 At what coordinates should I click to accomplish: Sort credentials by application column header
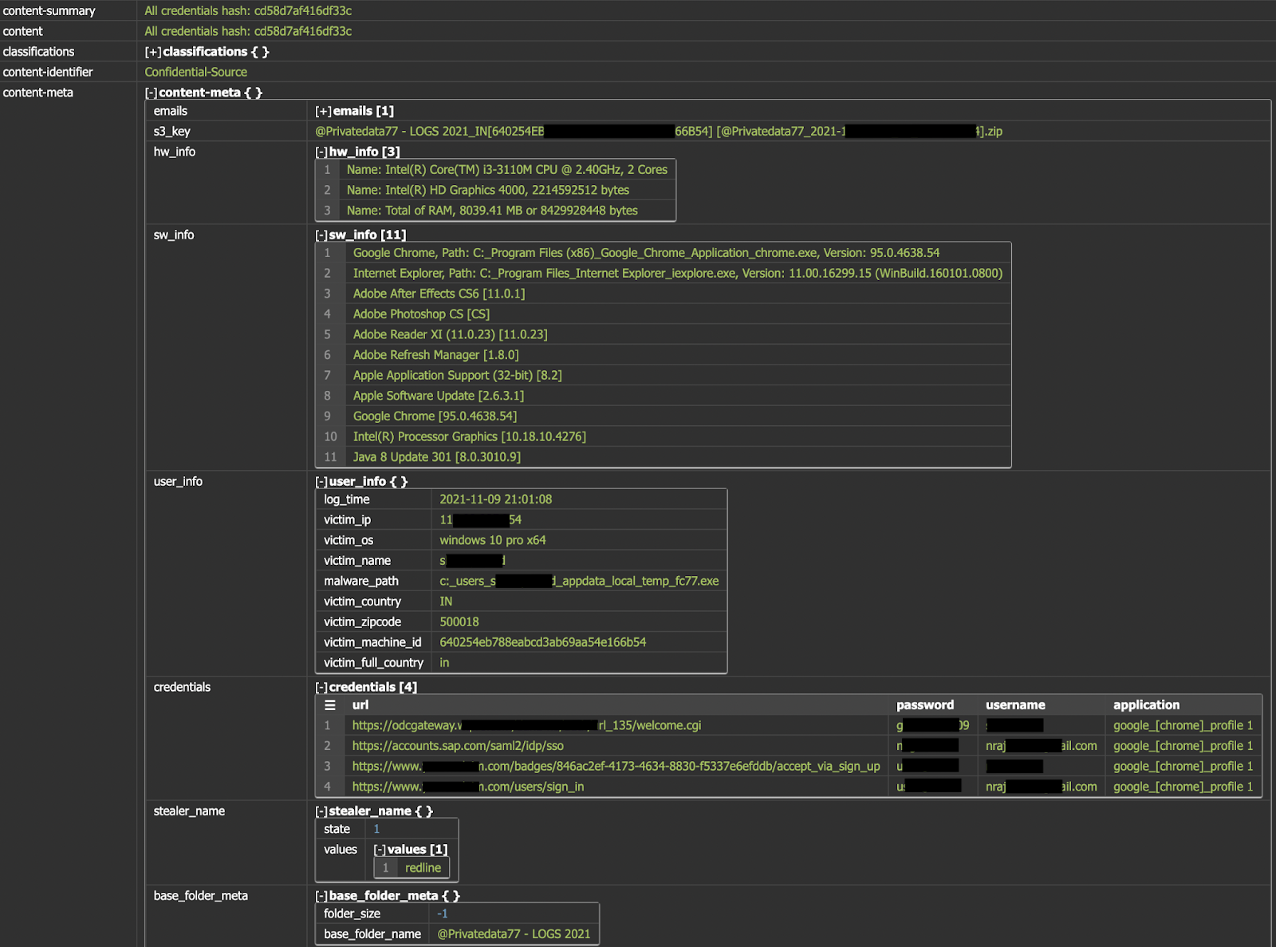[1146, 705]
